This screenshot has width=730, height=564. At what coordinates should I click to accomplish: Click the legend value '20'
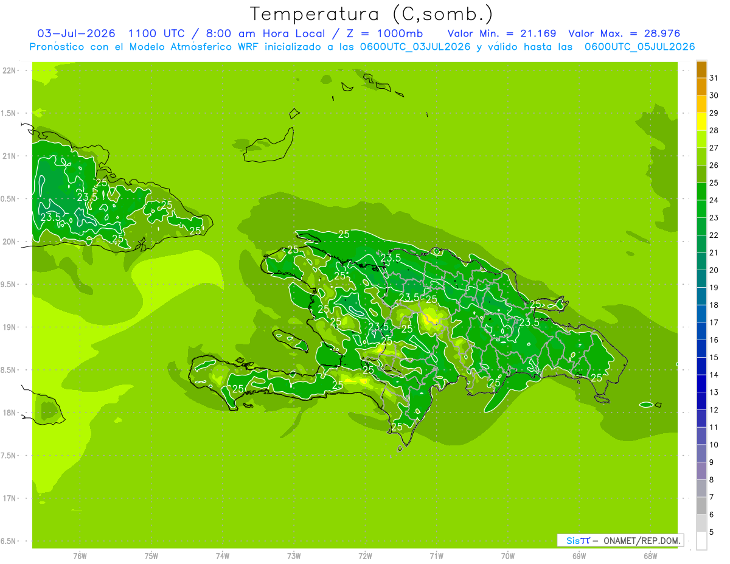(714, 270)
